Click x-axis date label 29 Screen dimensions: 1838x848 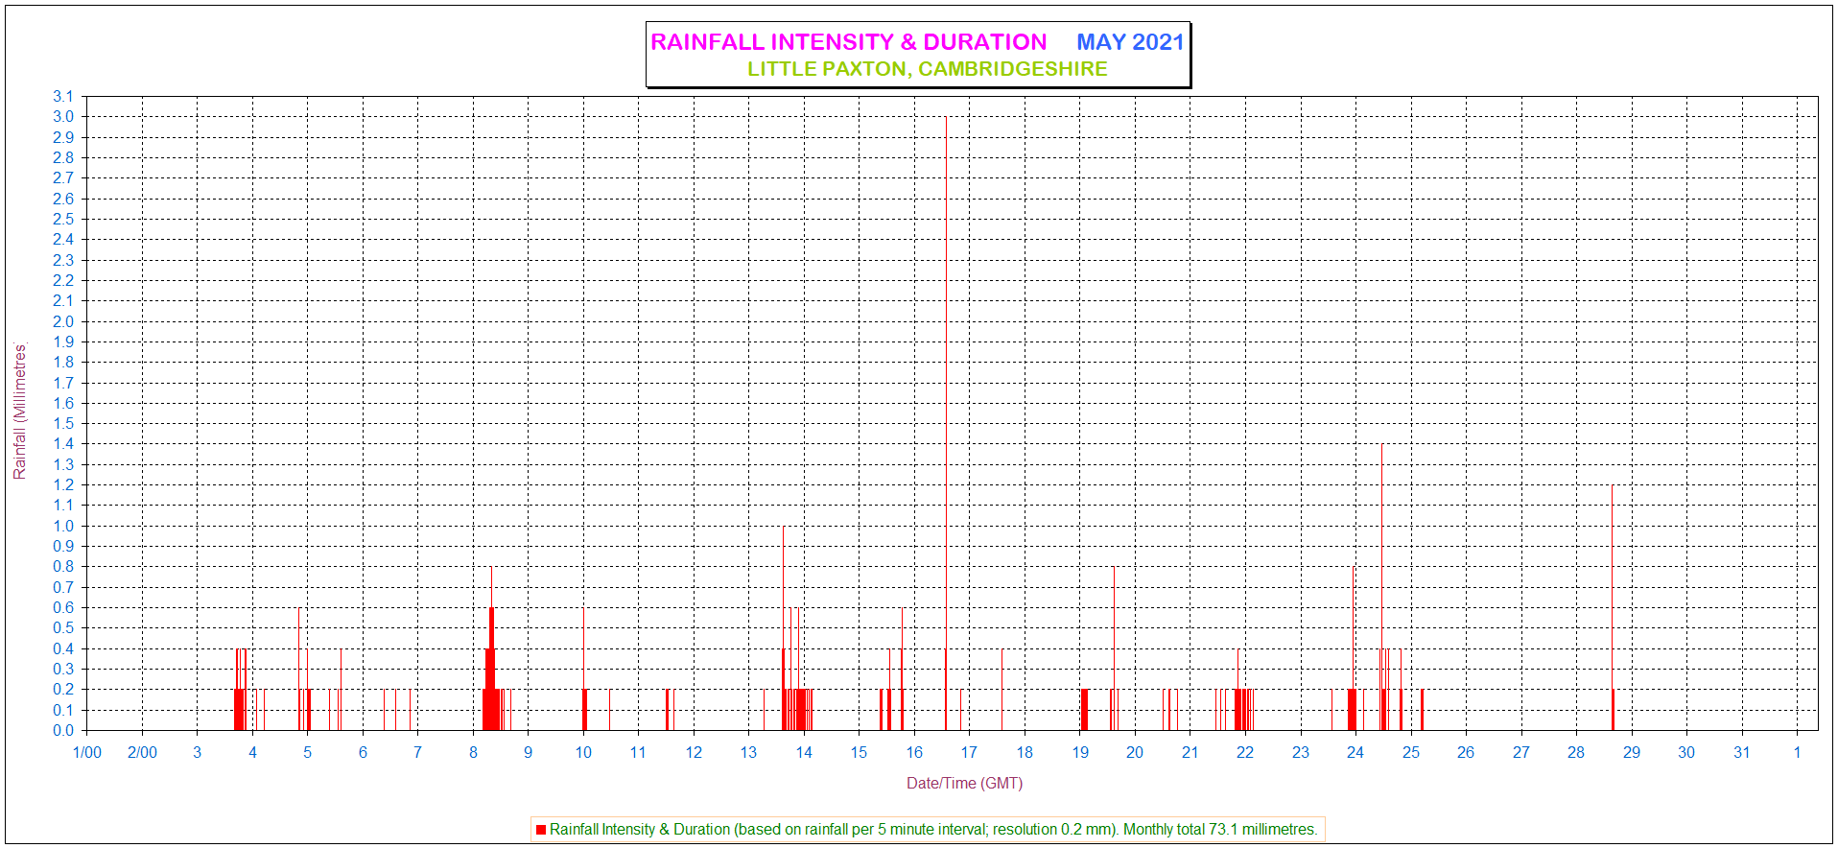tap(1632, 753)
